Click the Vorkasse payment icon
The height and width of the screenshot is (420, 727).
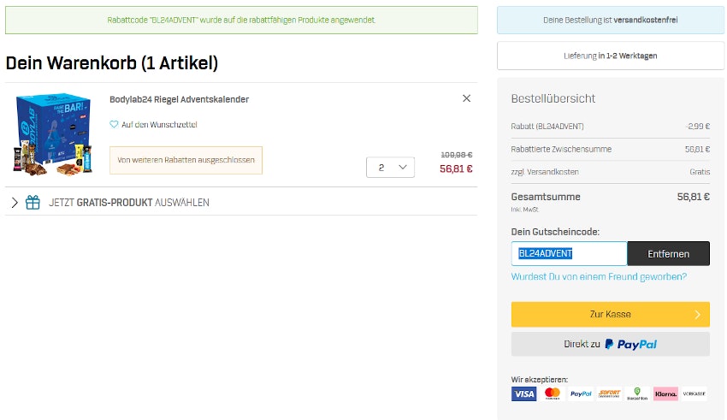[694, 394]
